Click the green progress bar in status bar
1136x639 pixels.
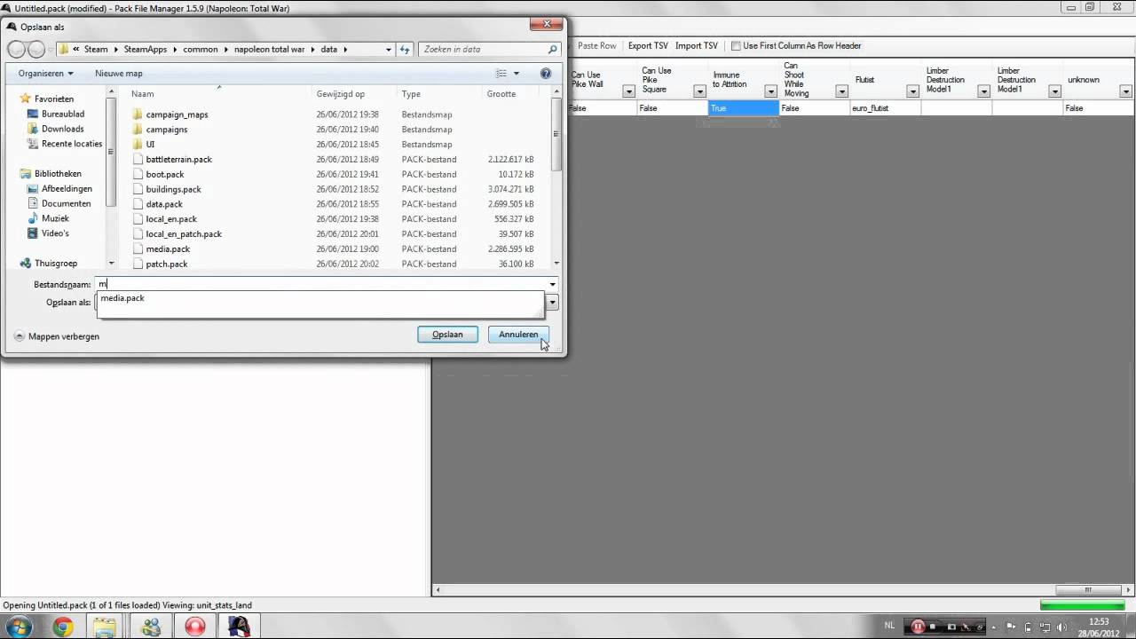(1082, 605)
